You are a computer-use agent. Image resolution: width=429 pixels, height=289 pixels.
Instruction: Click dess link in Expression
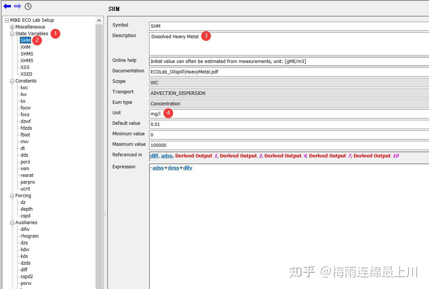(x=173, y=168)
